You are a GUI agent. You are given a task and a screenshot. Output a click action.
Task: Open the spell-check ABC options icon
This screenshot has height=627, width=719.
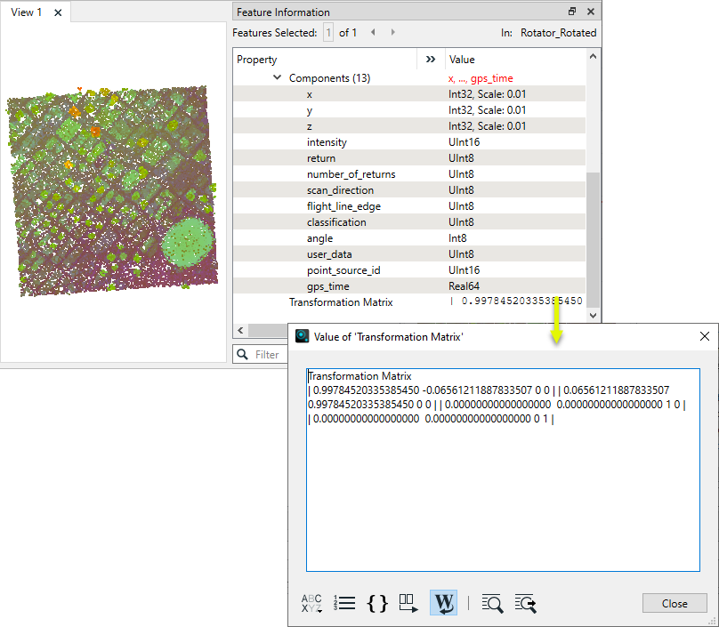(312, 603)
